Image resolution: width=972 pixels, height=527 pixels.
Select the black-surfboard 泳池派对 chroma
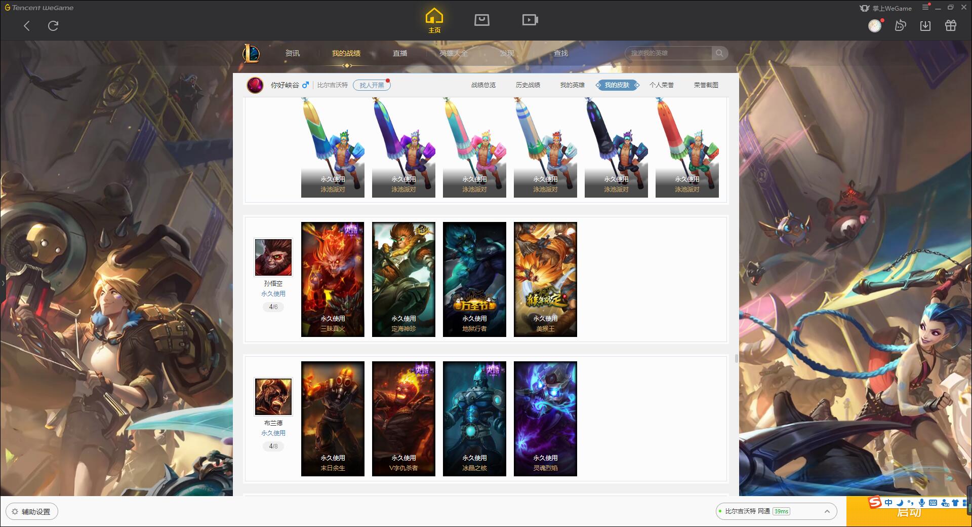(616, 147)
